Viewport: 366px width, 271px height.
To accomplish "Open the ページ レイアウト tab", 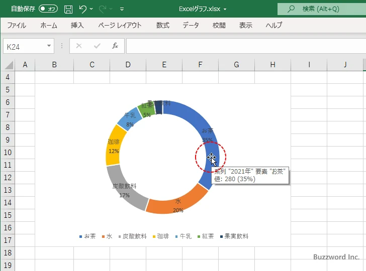I will tap(120, 25).
